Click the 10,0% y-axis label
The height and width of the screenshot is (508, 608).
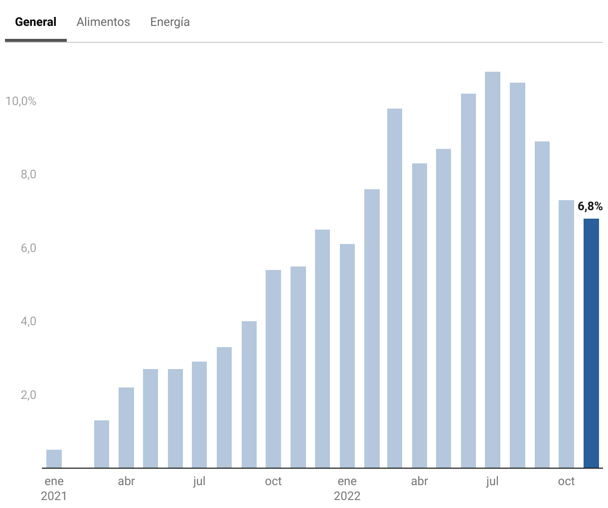[21, 101]
